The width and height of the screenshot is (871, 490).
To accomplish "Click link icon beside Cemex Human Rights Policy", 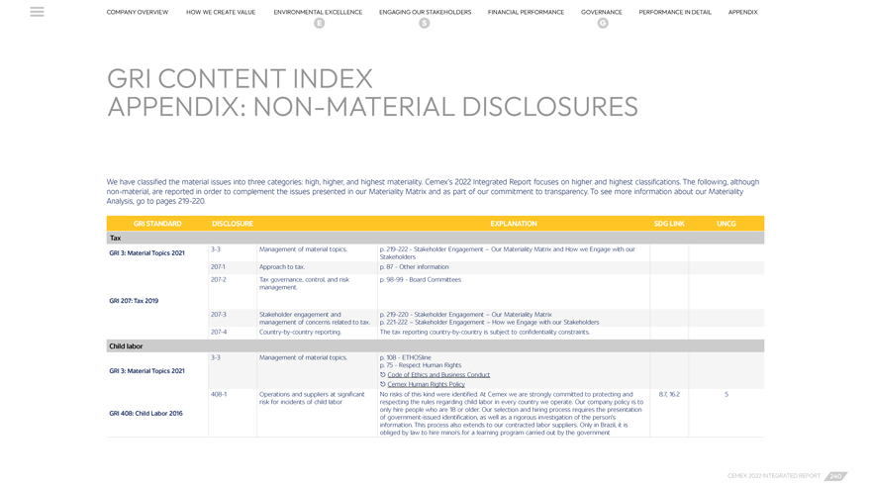I will pos(383,384).
